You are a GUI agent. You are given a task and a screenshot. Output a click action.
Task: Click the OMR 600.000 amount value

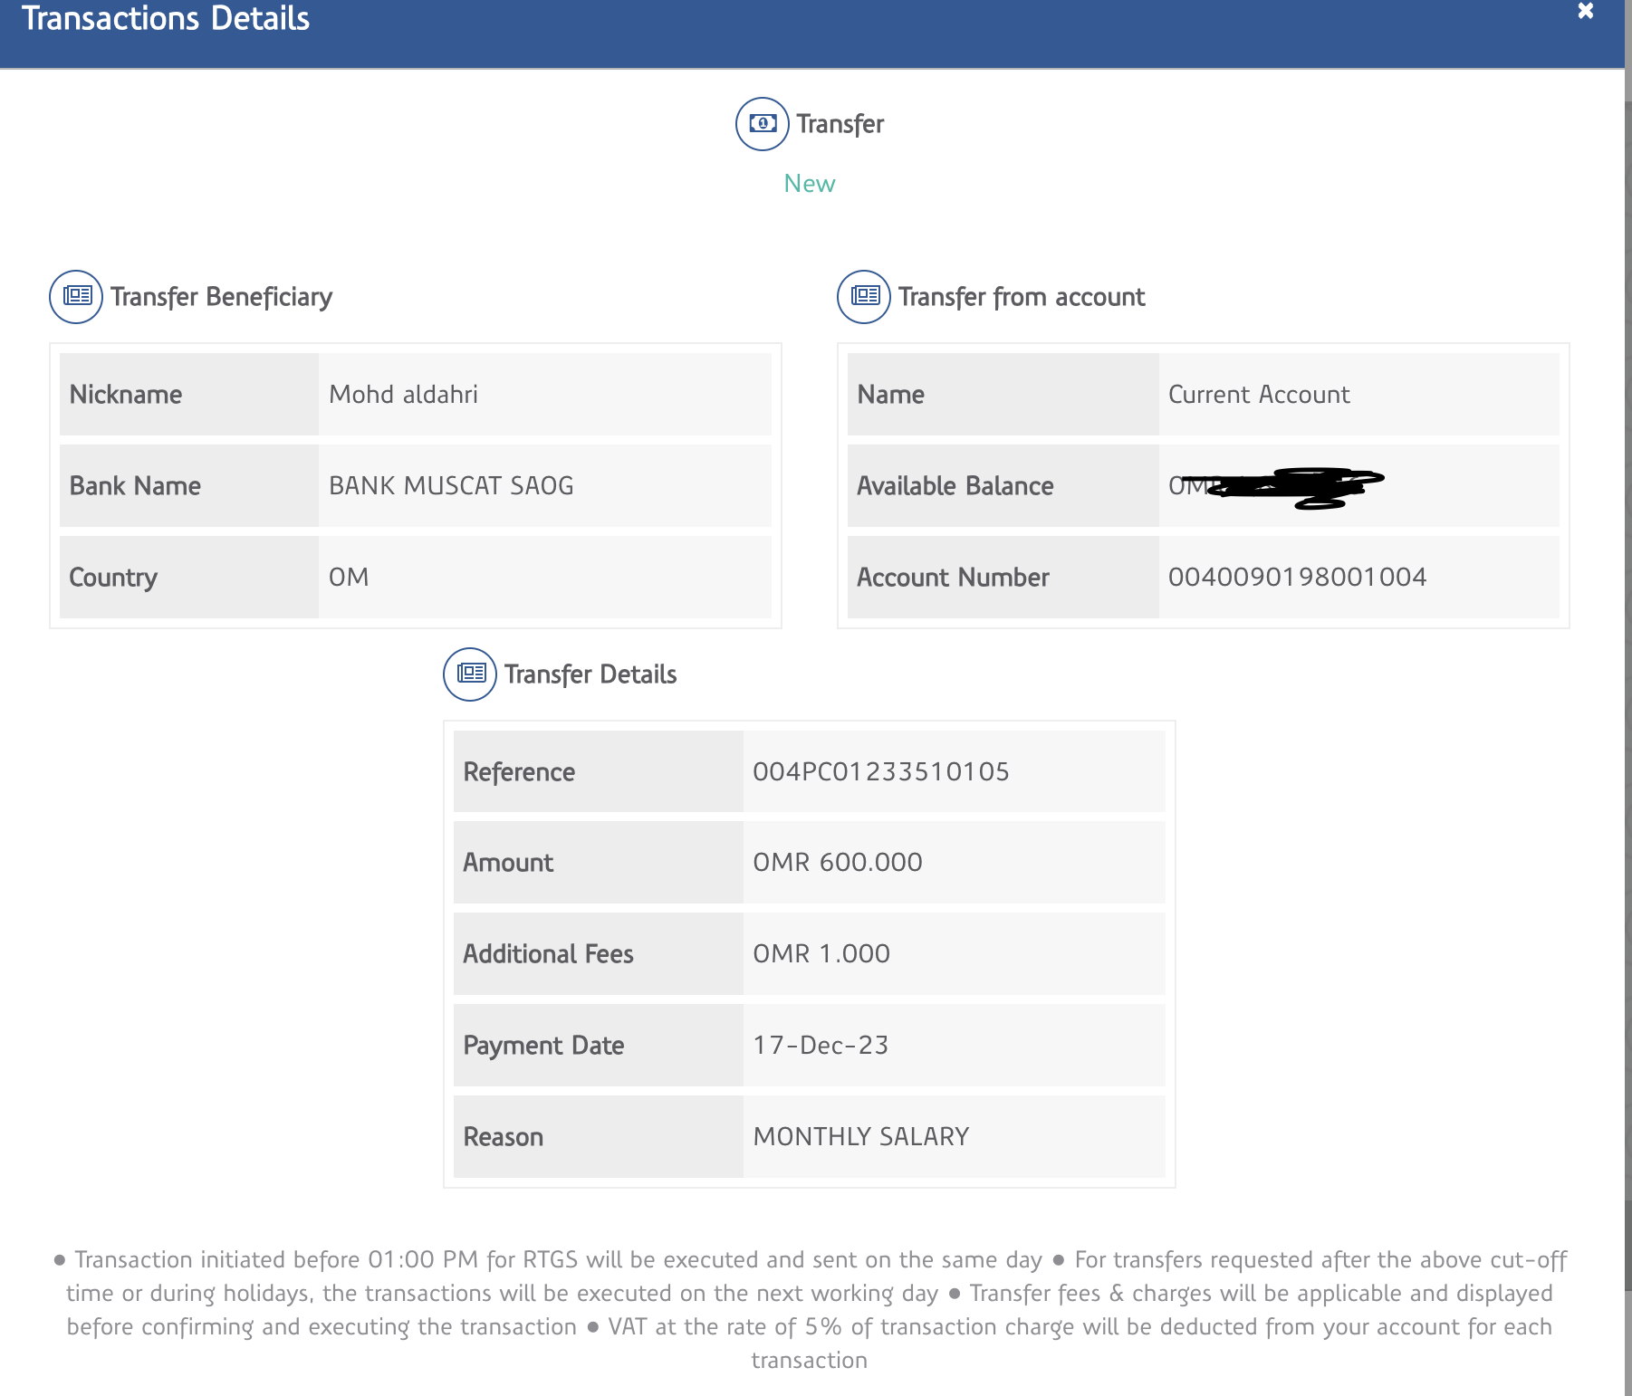838,863
